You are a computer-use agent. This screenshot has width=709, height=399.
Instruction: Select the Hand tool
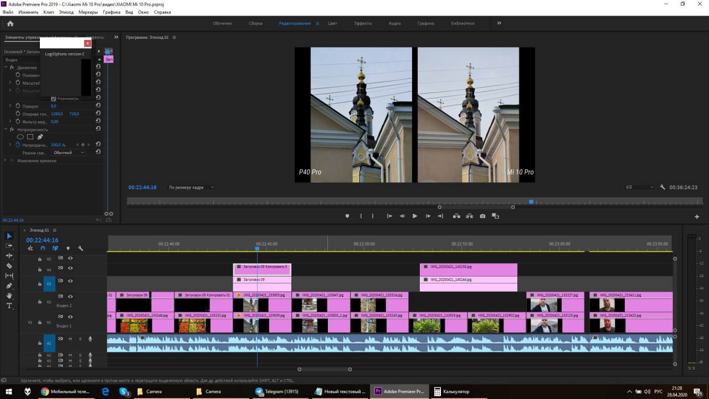9,295
